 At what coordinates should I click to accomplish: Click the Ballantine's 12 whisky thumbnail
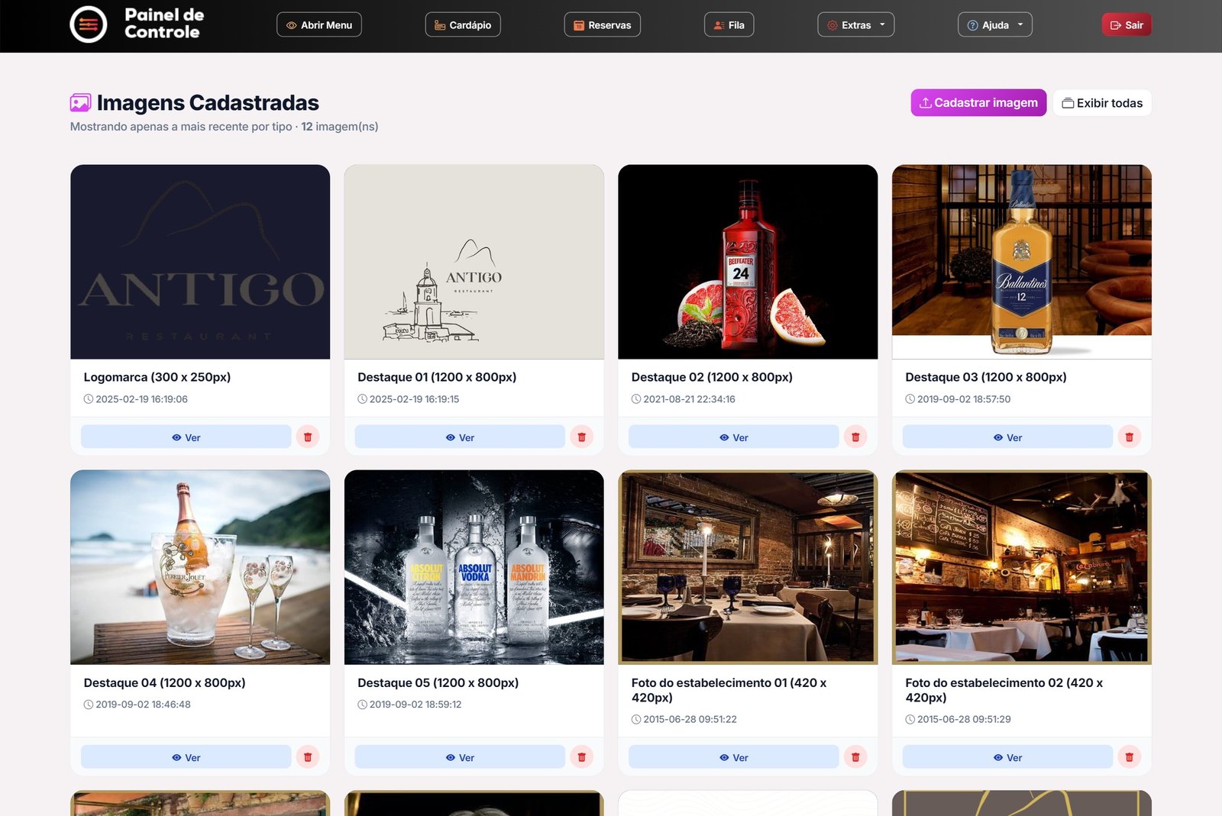pos(1022,262)
